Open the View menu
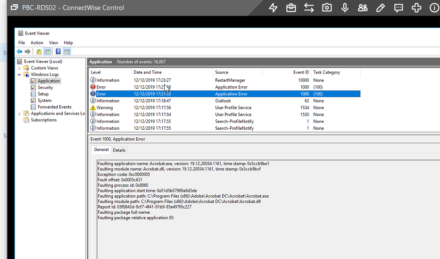The width and height of the screenshot is (440, 259). tap(53, 42)
